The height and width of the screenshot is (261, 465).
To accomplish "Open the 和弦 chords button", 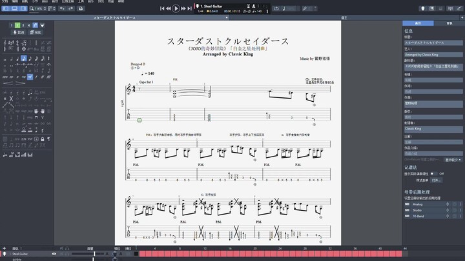I will (36, 32).
